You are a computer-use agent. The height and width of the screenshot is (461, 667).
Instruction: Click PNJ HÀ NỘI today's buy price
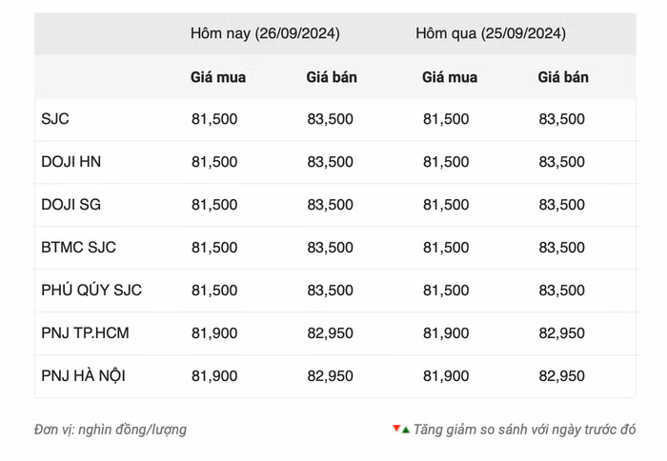point(214,376)
